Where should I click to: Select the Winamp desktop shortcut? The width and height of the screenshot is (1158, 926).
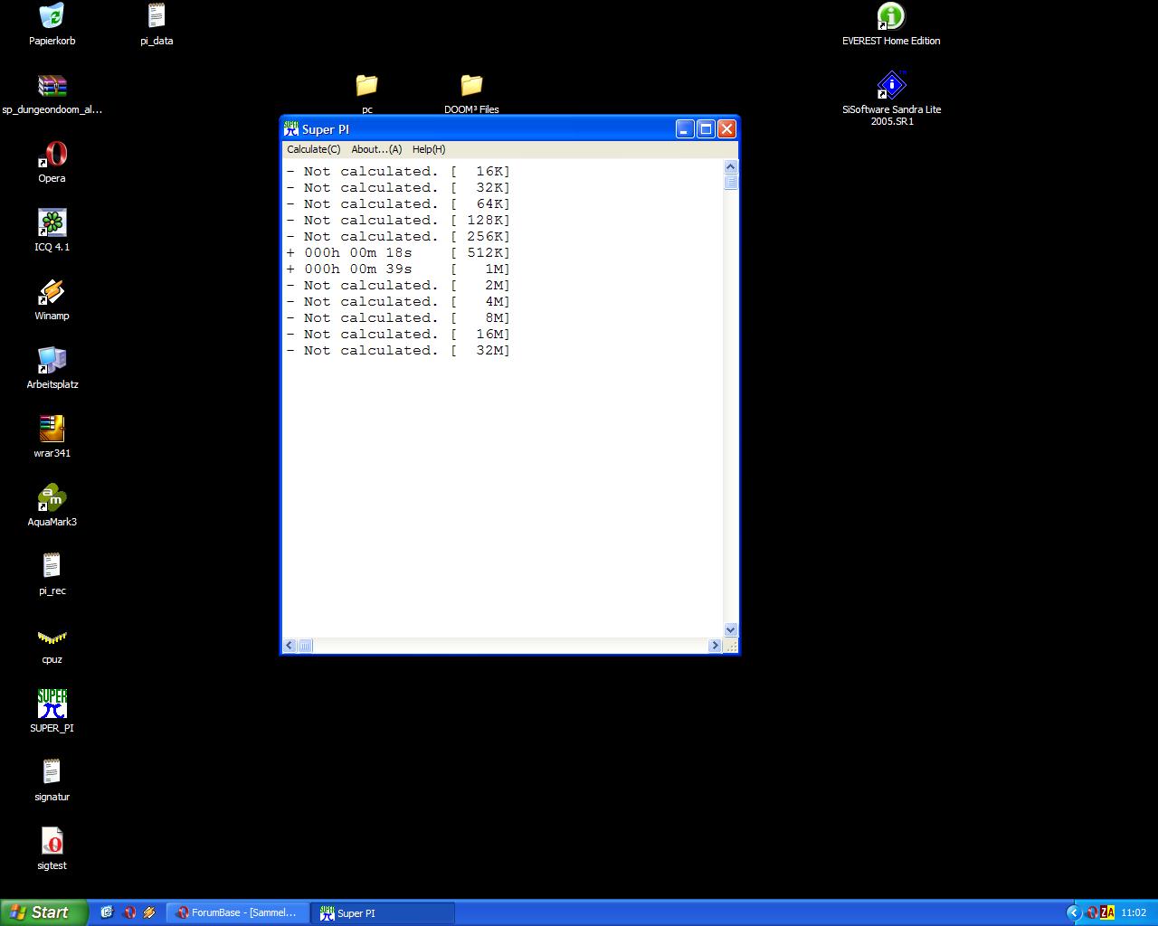point(52,292)
